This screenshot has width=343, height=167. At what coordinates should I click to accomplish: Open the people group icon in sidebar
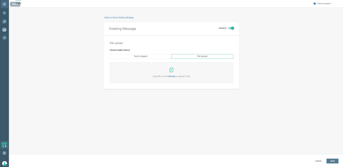coord(4,30)
